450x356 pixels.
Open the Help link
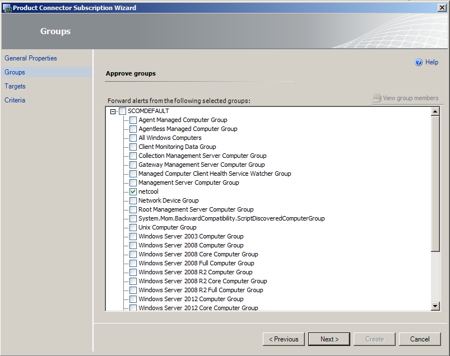coord(432,62)
